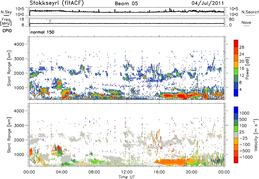Click the 500 velocity colorbar label
This screenshot has width=259, height=179.
pos(244,120)
